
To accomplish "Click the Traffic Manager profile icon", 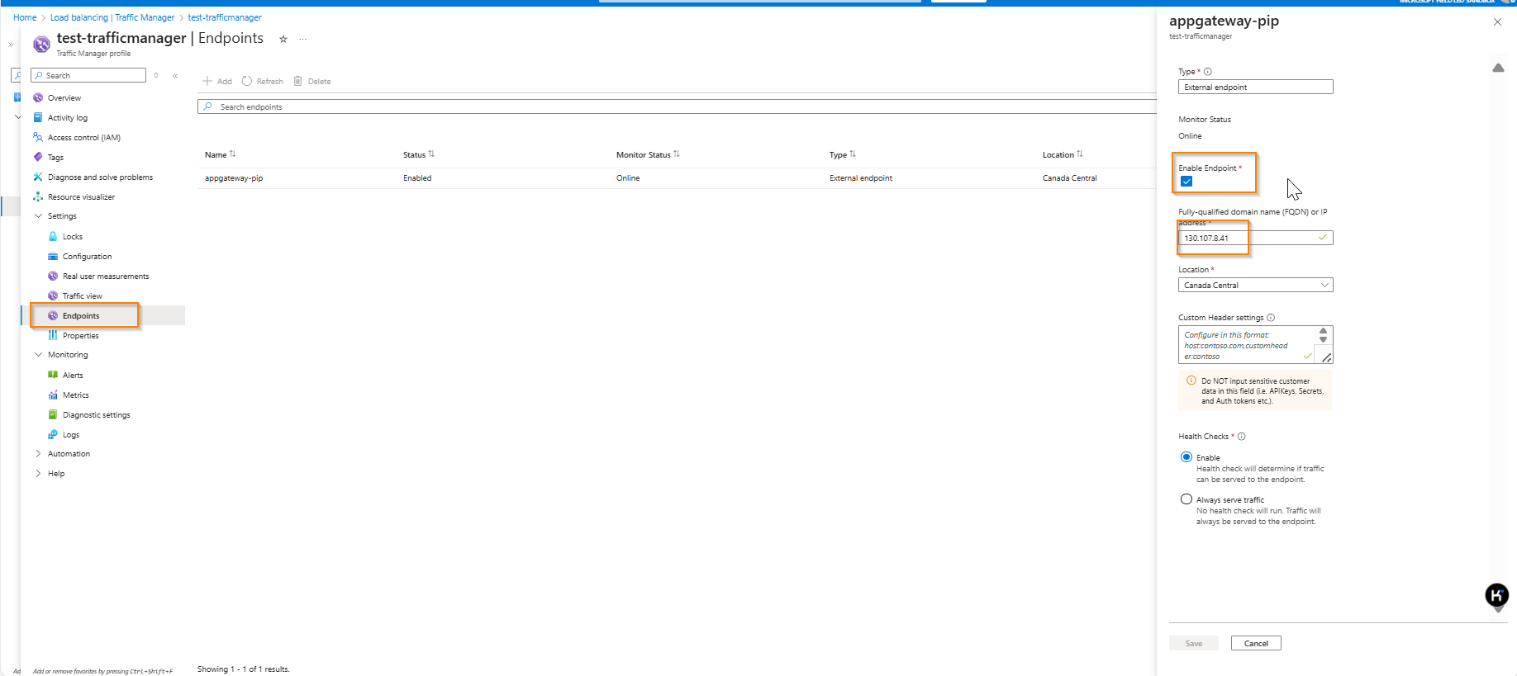I will 41,44.
